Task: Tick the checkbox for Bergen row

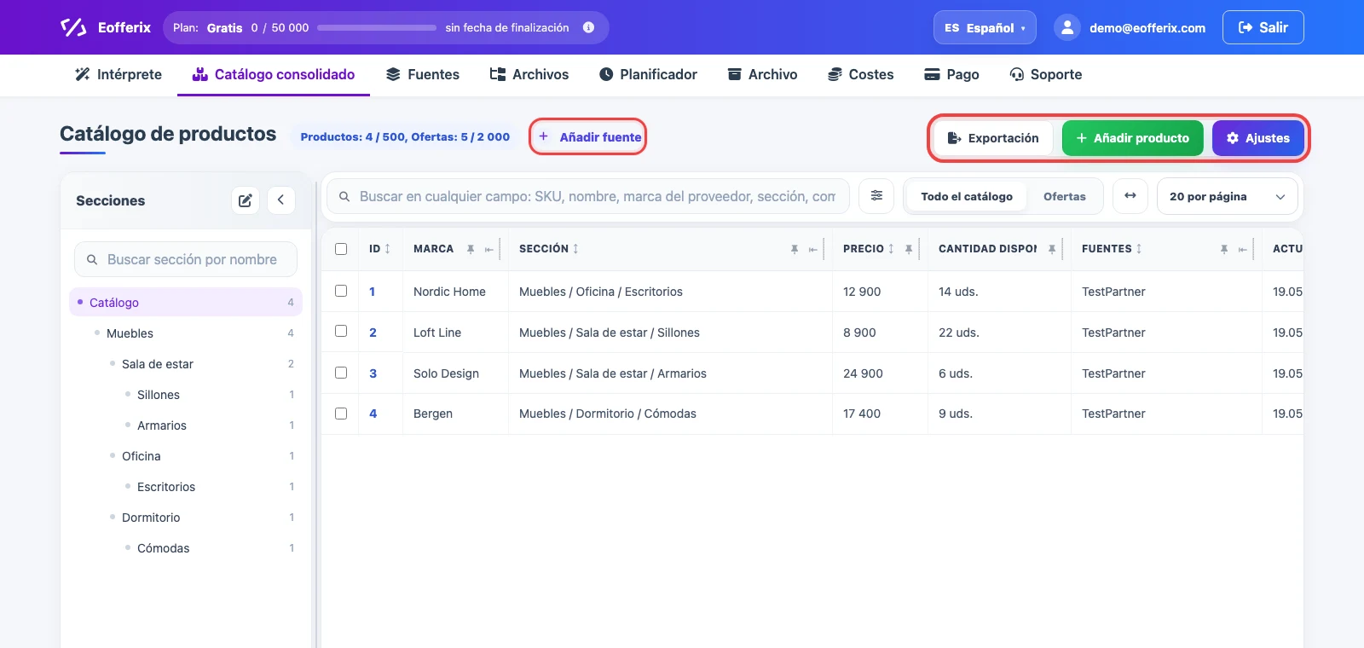Action: [x=341, y=414]
